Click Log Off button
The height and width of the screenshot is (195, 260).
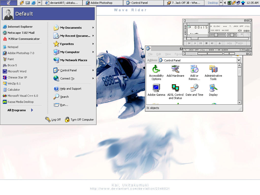coord(53,120)
